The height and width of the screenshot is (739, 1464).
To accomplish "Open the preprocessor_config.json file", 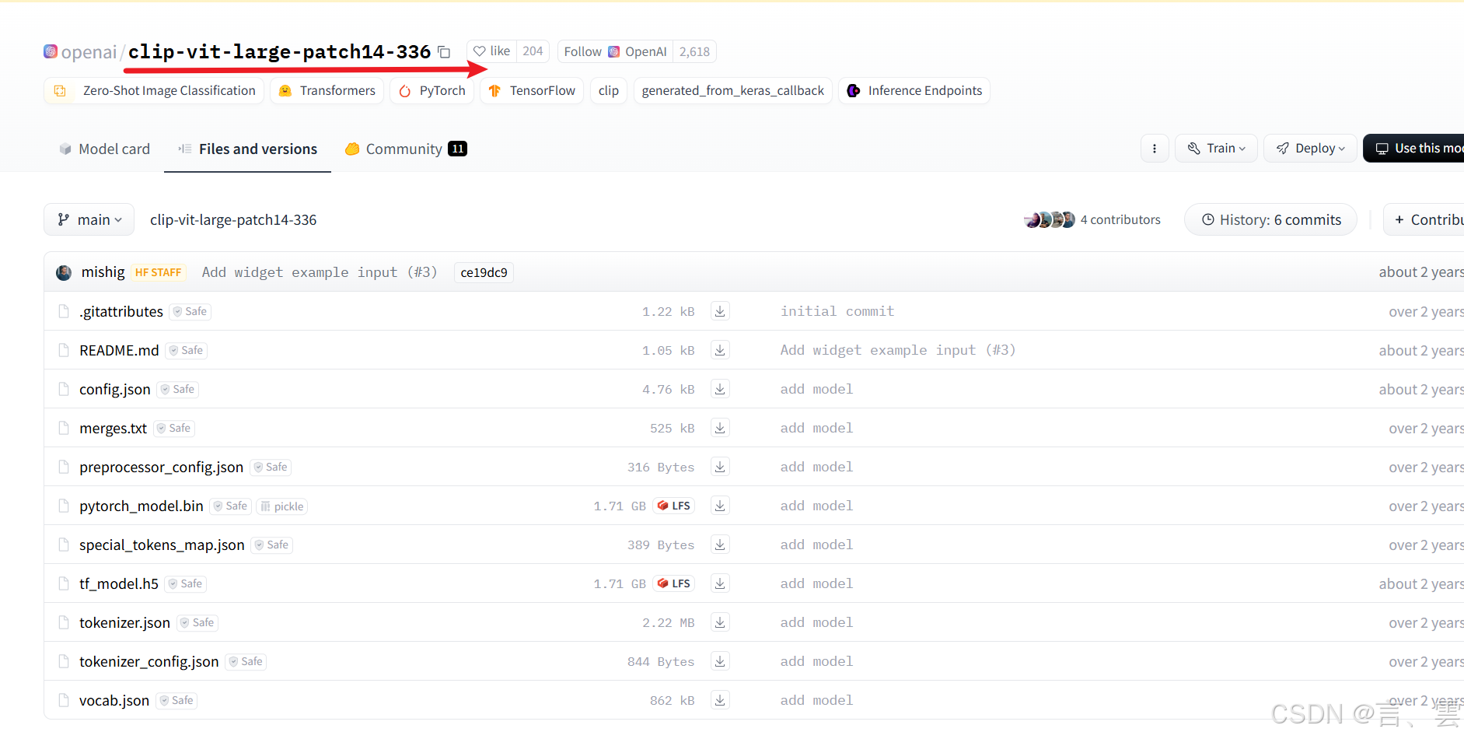I will (x=161, y=468).
